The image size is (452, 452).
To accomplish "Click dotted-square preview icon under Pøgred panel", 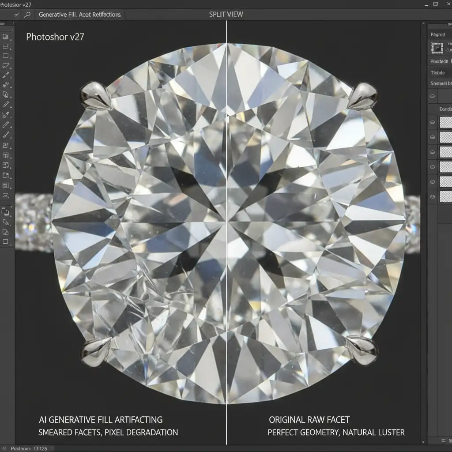I will pos(437,48).
